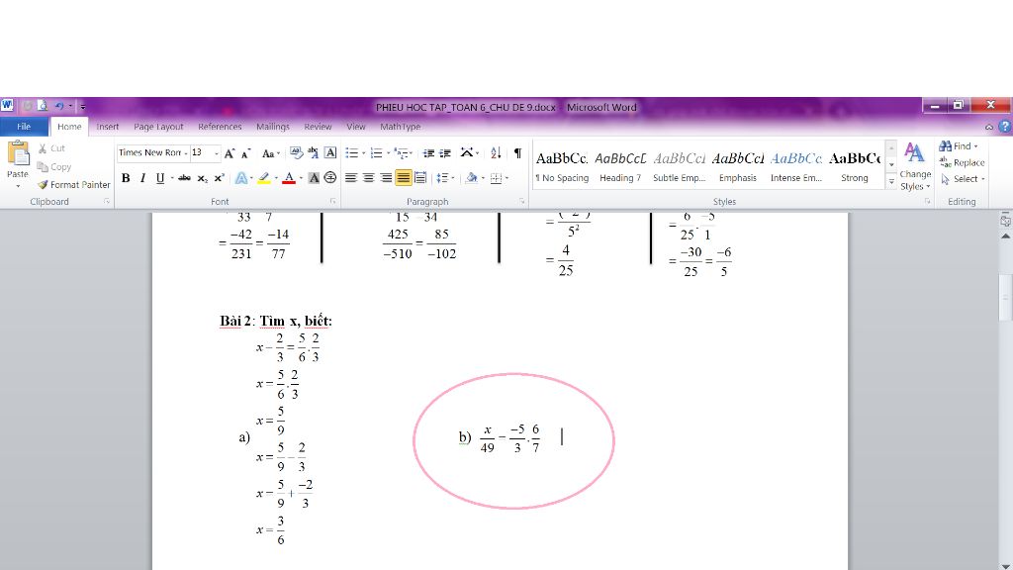Apply the No Spacing style
Screen dimensions: 1013x570
click(x=562, y=166)
